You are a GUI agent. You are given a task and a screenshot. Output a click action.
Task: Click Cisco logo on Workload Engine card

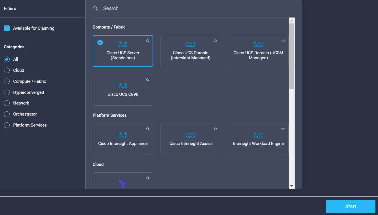(x=258, y=134)
